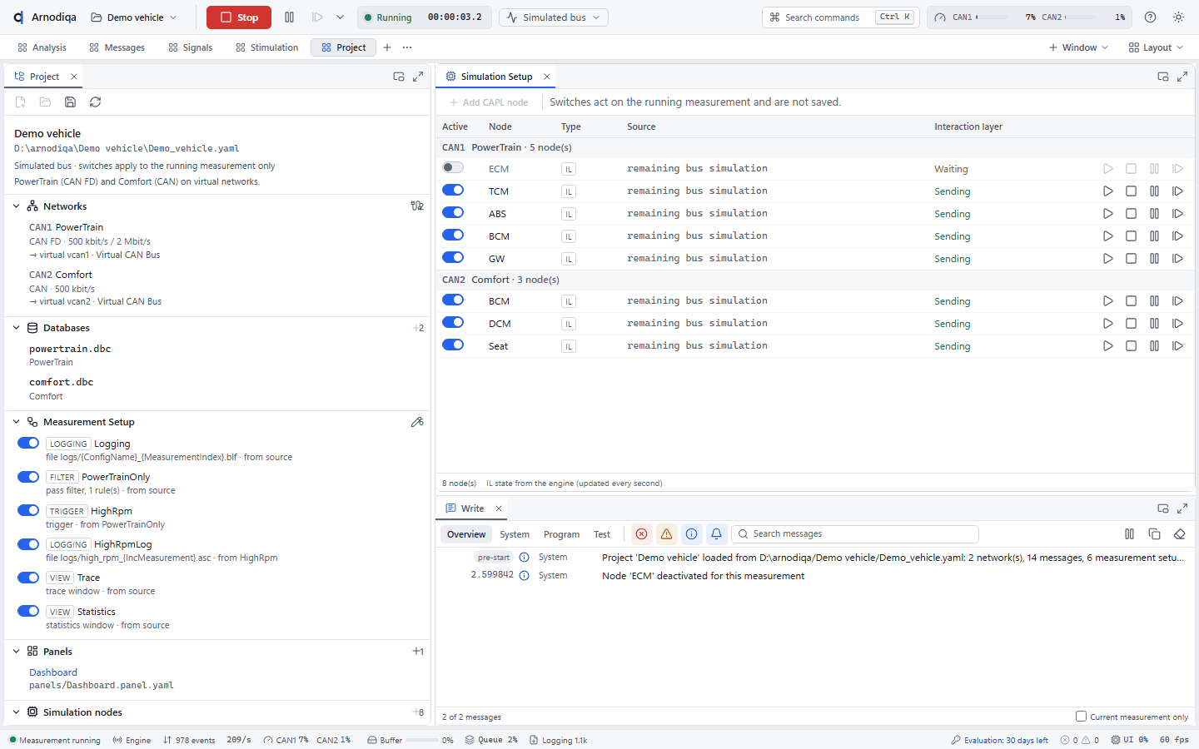Click the Buffer fill progress bar

[422, 740]
